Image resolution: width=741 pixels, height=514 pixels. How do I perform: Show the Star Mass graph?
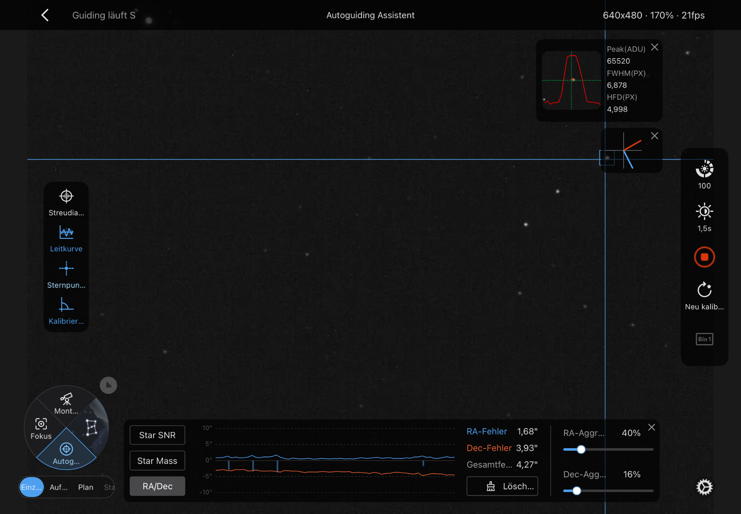click(x=157, y=461)
